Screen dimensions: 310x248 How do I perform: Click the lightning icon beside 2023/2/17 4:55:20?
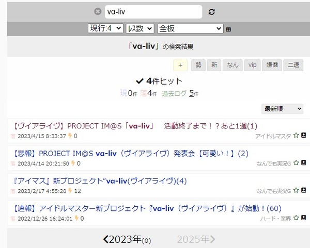70,191
